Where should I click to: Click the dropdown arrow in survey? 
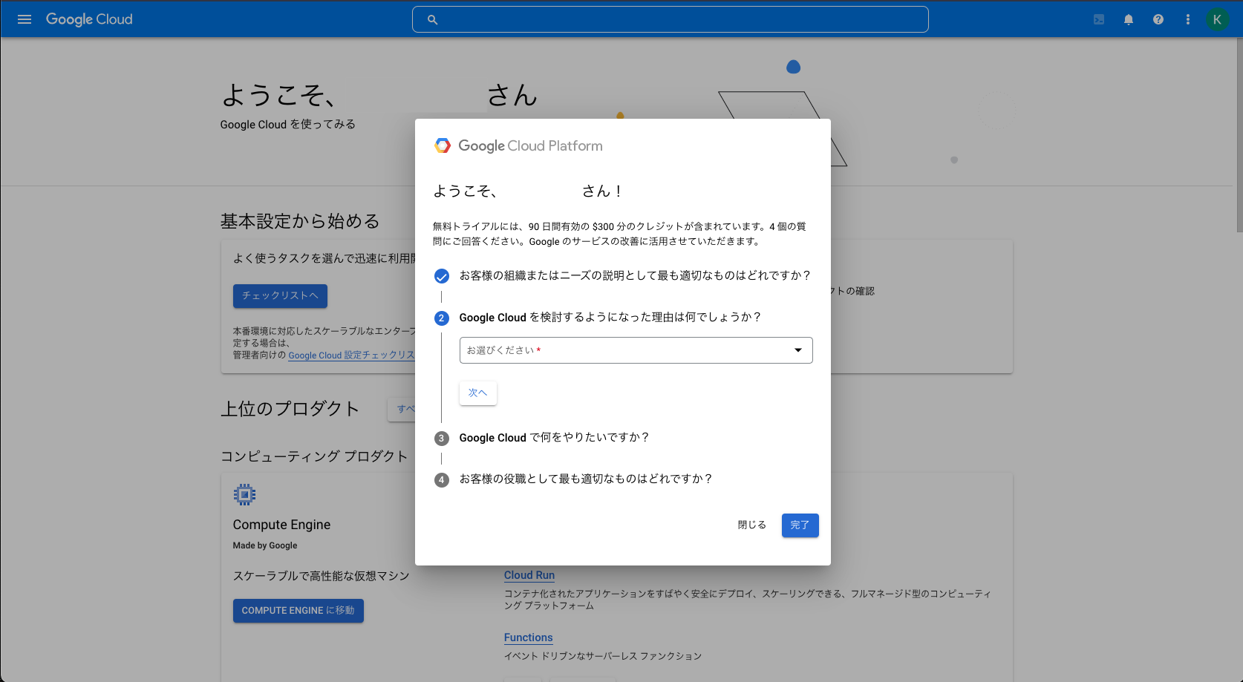click(798, 350)
